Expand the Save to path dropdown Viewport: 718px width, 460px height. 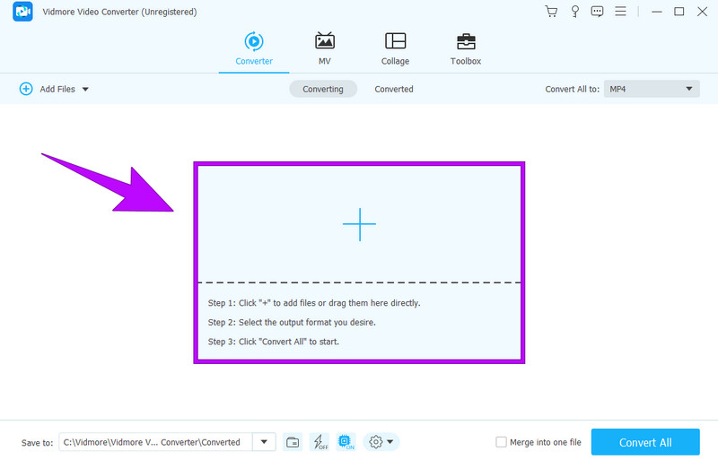[x=264, y=442]
